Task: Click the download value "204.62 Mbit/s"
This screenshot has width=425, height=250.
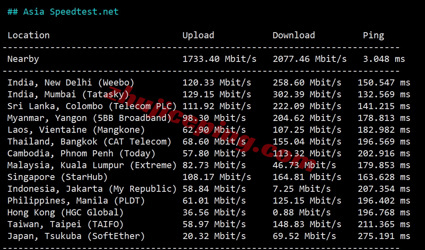Action: pyautogui.click(x=307, y=118)
